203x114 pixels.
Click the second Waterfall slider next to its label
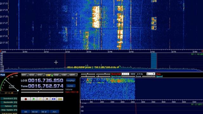[103, 74]
